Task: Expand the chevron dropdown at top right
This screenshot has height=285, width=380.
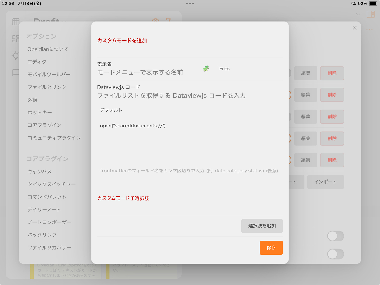Action: point(358,14)
